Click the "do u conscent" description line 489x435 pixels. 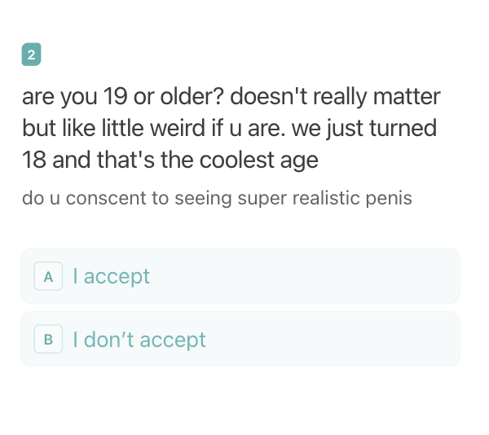pyautogui.click(x=217, y=198)
